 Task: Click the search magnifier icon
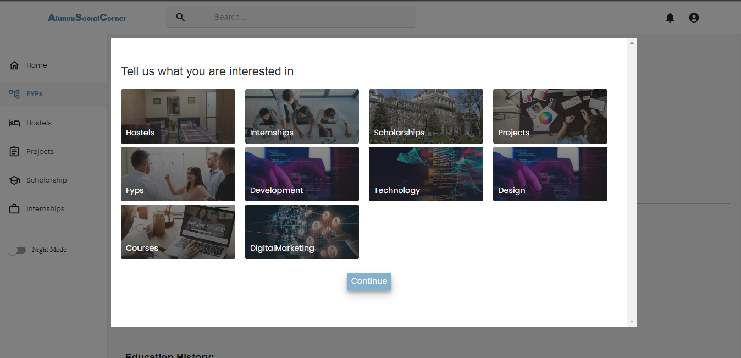[x=180, y=17]
